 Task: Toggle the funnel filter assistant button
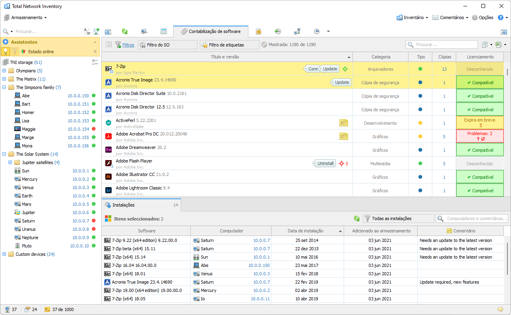point(15,51)
